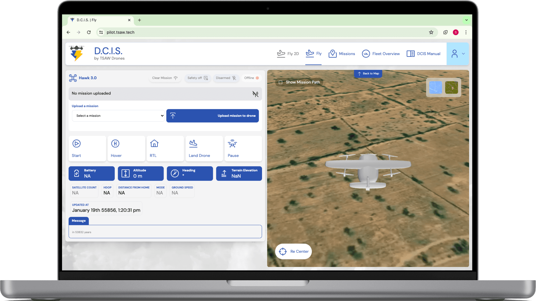Click the RTL home icon
The height and width of the screenshot is (301, 536).
[x=154, y=144]
